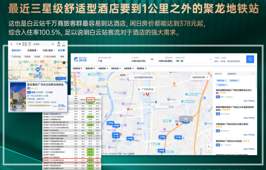Screen dimensions: 266x170
Task: Open the 住宿类型 filter menu
Action: [x=103, y=68]
